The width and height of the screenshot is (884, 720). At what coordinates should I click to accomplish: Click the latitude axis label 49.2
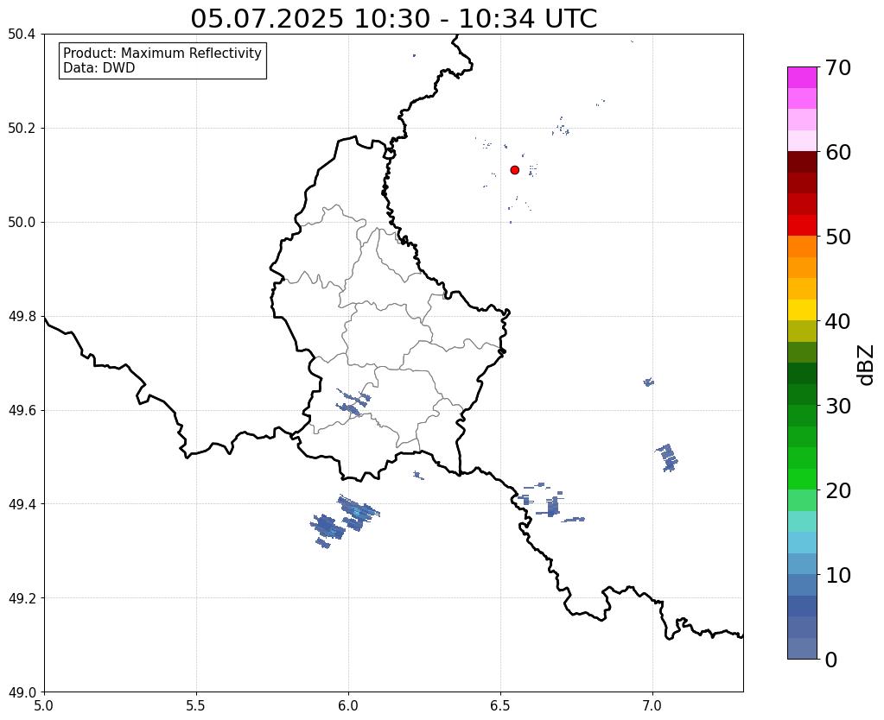click(22, 597)
